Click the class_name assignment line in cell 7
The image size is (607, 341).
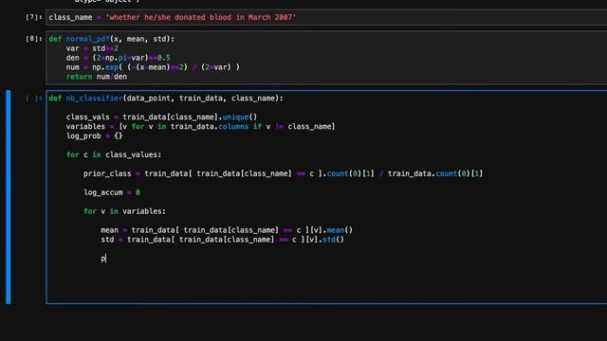pyautogui.click(x=173, y=17)
